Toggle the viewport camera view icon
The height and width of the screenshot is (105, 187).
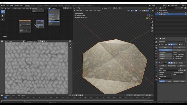click(152, 28)
